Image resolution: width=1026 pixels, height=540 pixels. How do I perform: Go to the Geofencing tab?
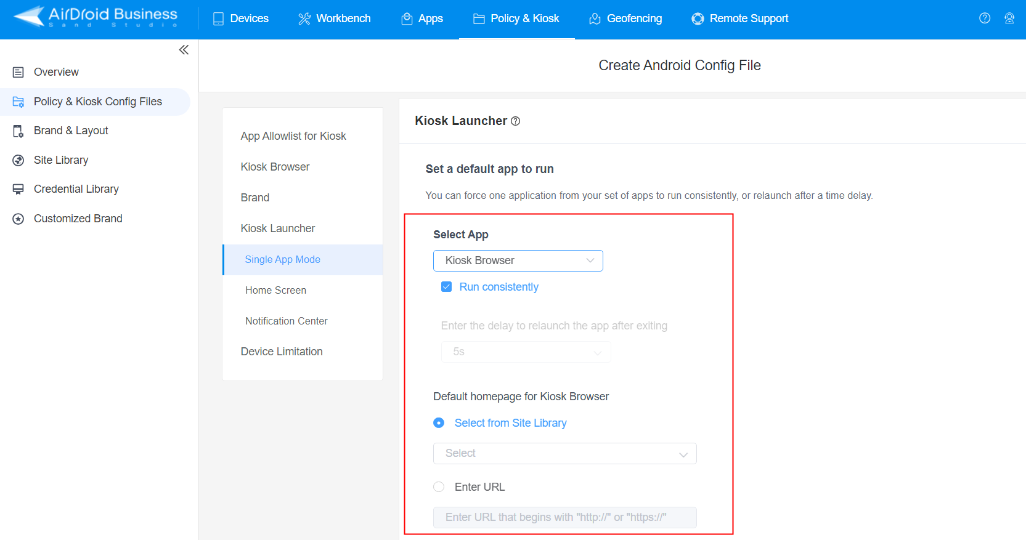coord(625,19)
